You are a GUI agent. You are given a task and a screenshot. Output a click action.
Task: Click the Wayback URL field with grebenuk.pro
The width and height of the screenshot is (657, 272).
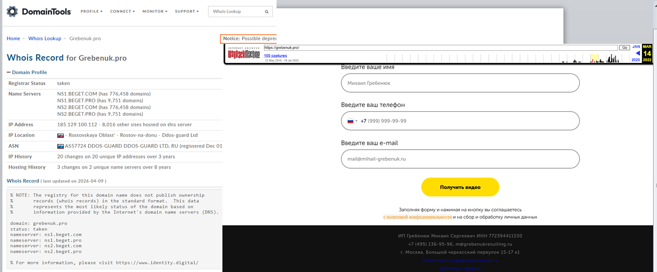440,48
